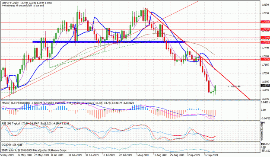
Task: Click the 4 Sep 2009 date label
Action: [x=194, y=155]
